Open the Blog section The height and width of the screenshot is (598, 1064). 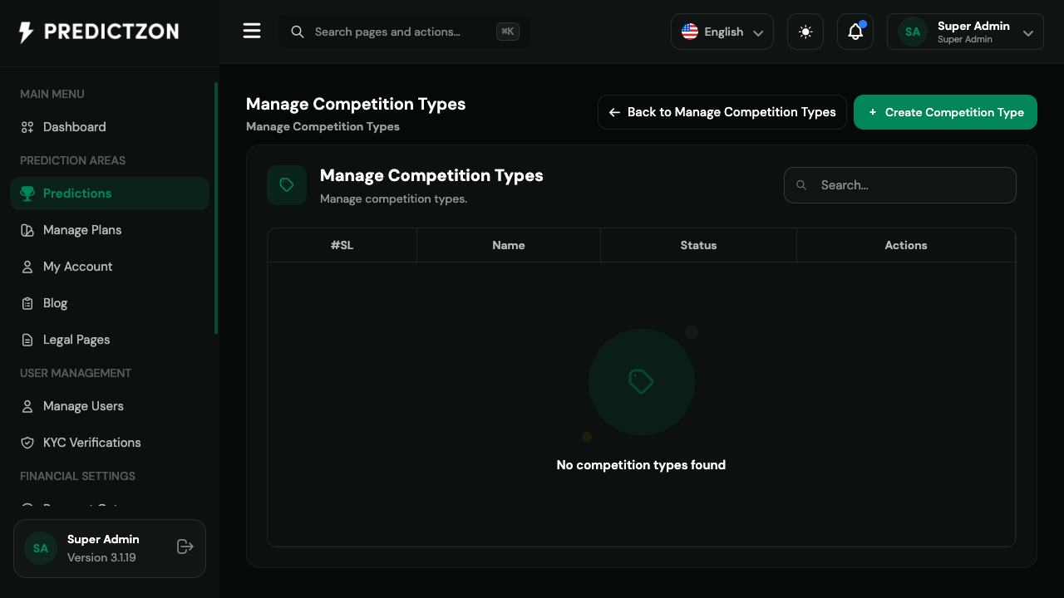coord(110,303)
